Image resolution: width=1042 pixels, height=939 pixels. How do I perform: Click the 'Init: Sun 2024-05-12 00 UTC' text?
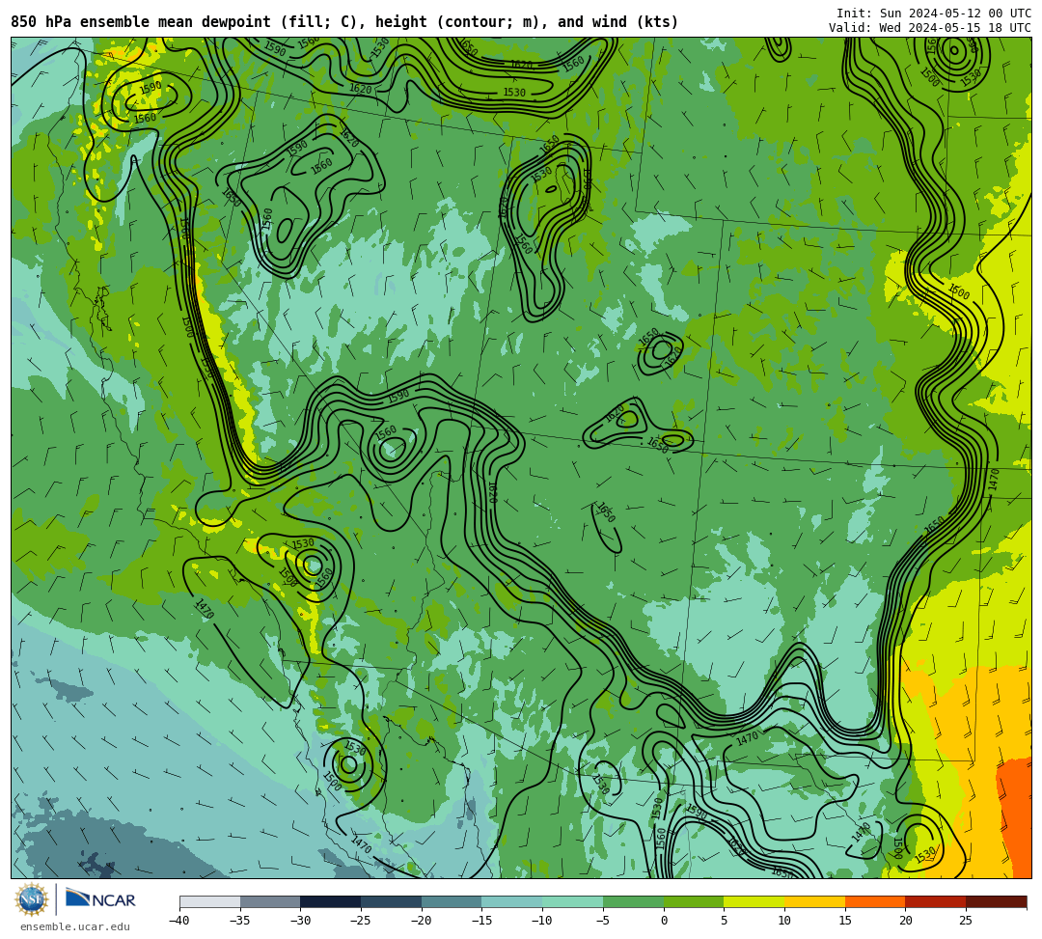pos(934,14)
